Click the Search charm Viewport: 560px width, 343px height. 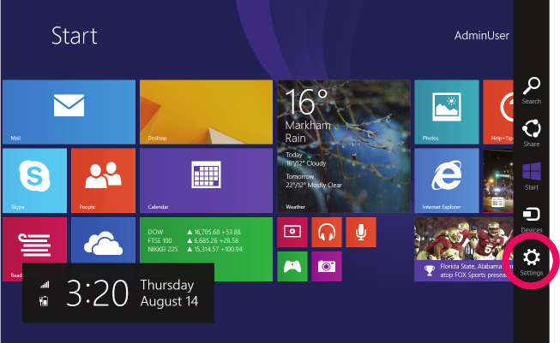(532, 91)
